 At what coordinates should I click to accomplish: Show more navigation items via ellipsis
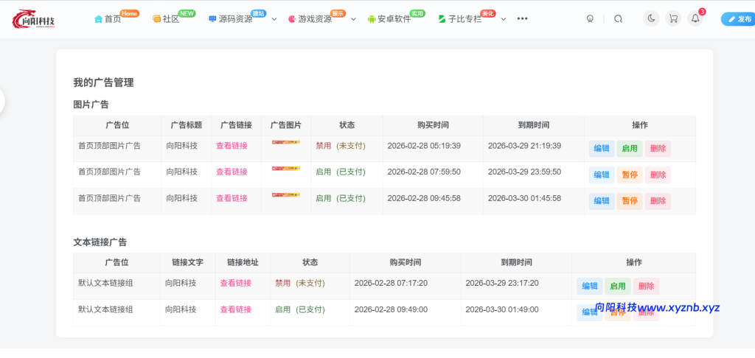coord(523,18)
